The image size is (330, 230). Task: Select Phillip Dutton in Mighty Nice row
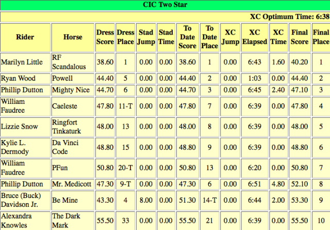22,90
